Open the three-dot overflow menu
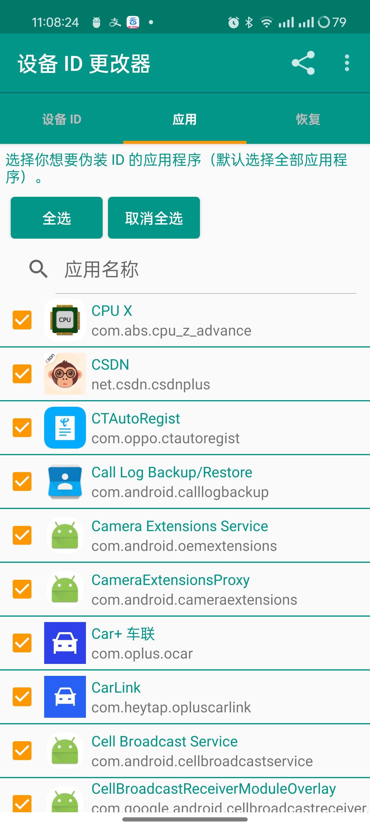The width and height of the screenshot is (370, 829). click(x=346, y=63)
